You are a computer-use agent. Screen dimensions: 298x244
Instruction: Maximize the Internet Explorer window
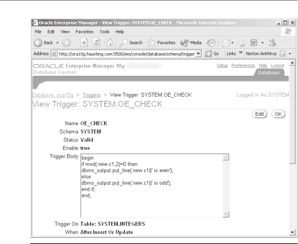[x=285, y=23]
